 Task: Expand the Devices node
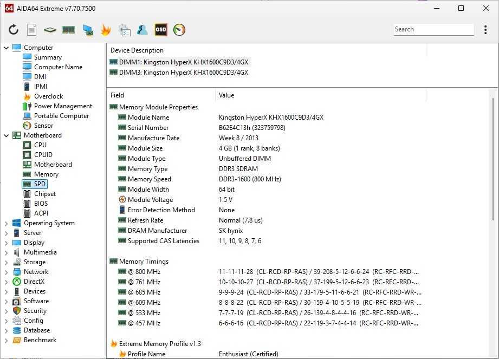coord(6,292)
